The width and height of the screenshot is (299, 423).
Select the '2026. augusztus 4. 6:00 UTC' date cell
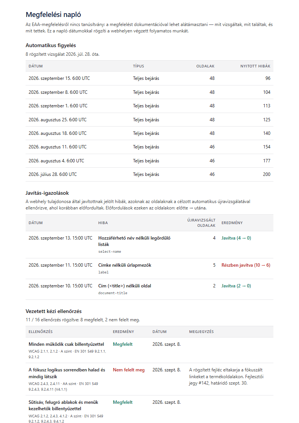56,161
